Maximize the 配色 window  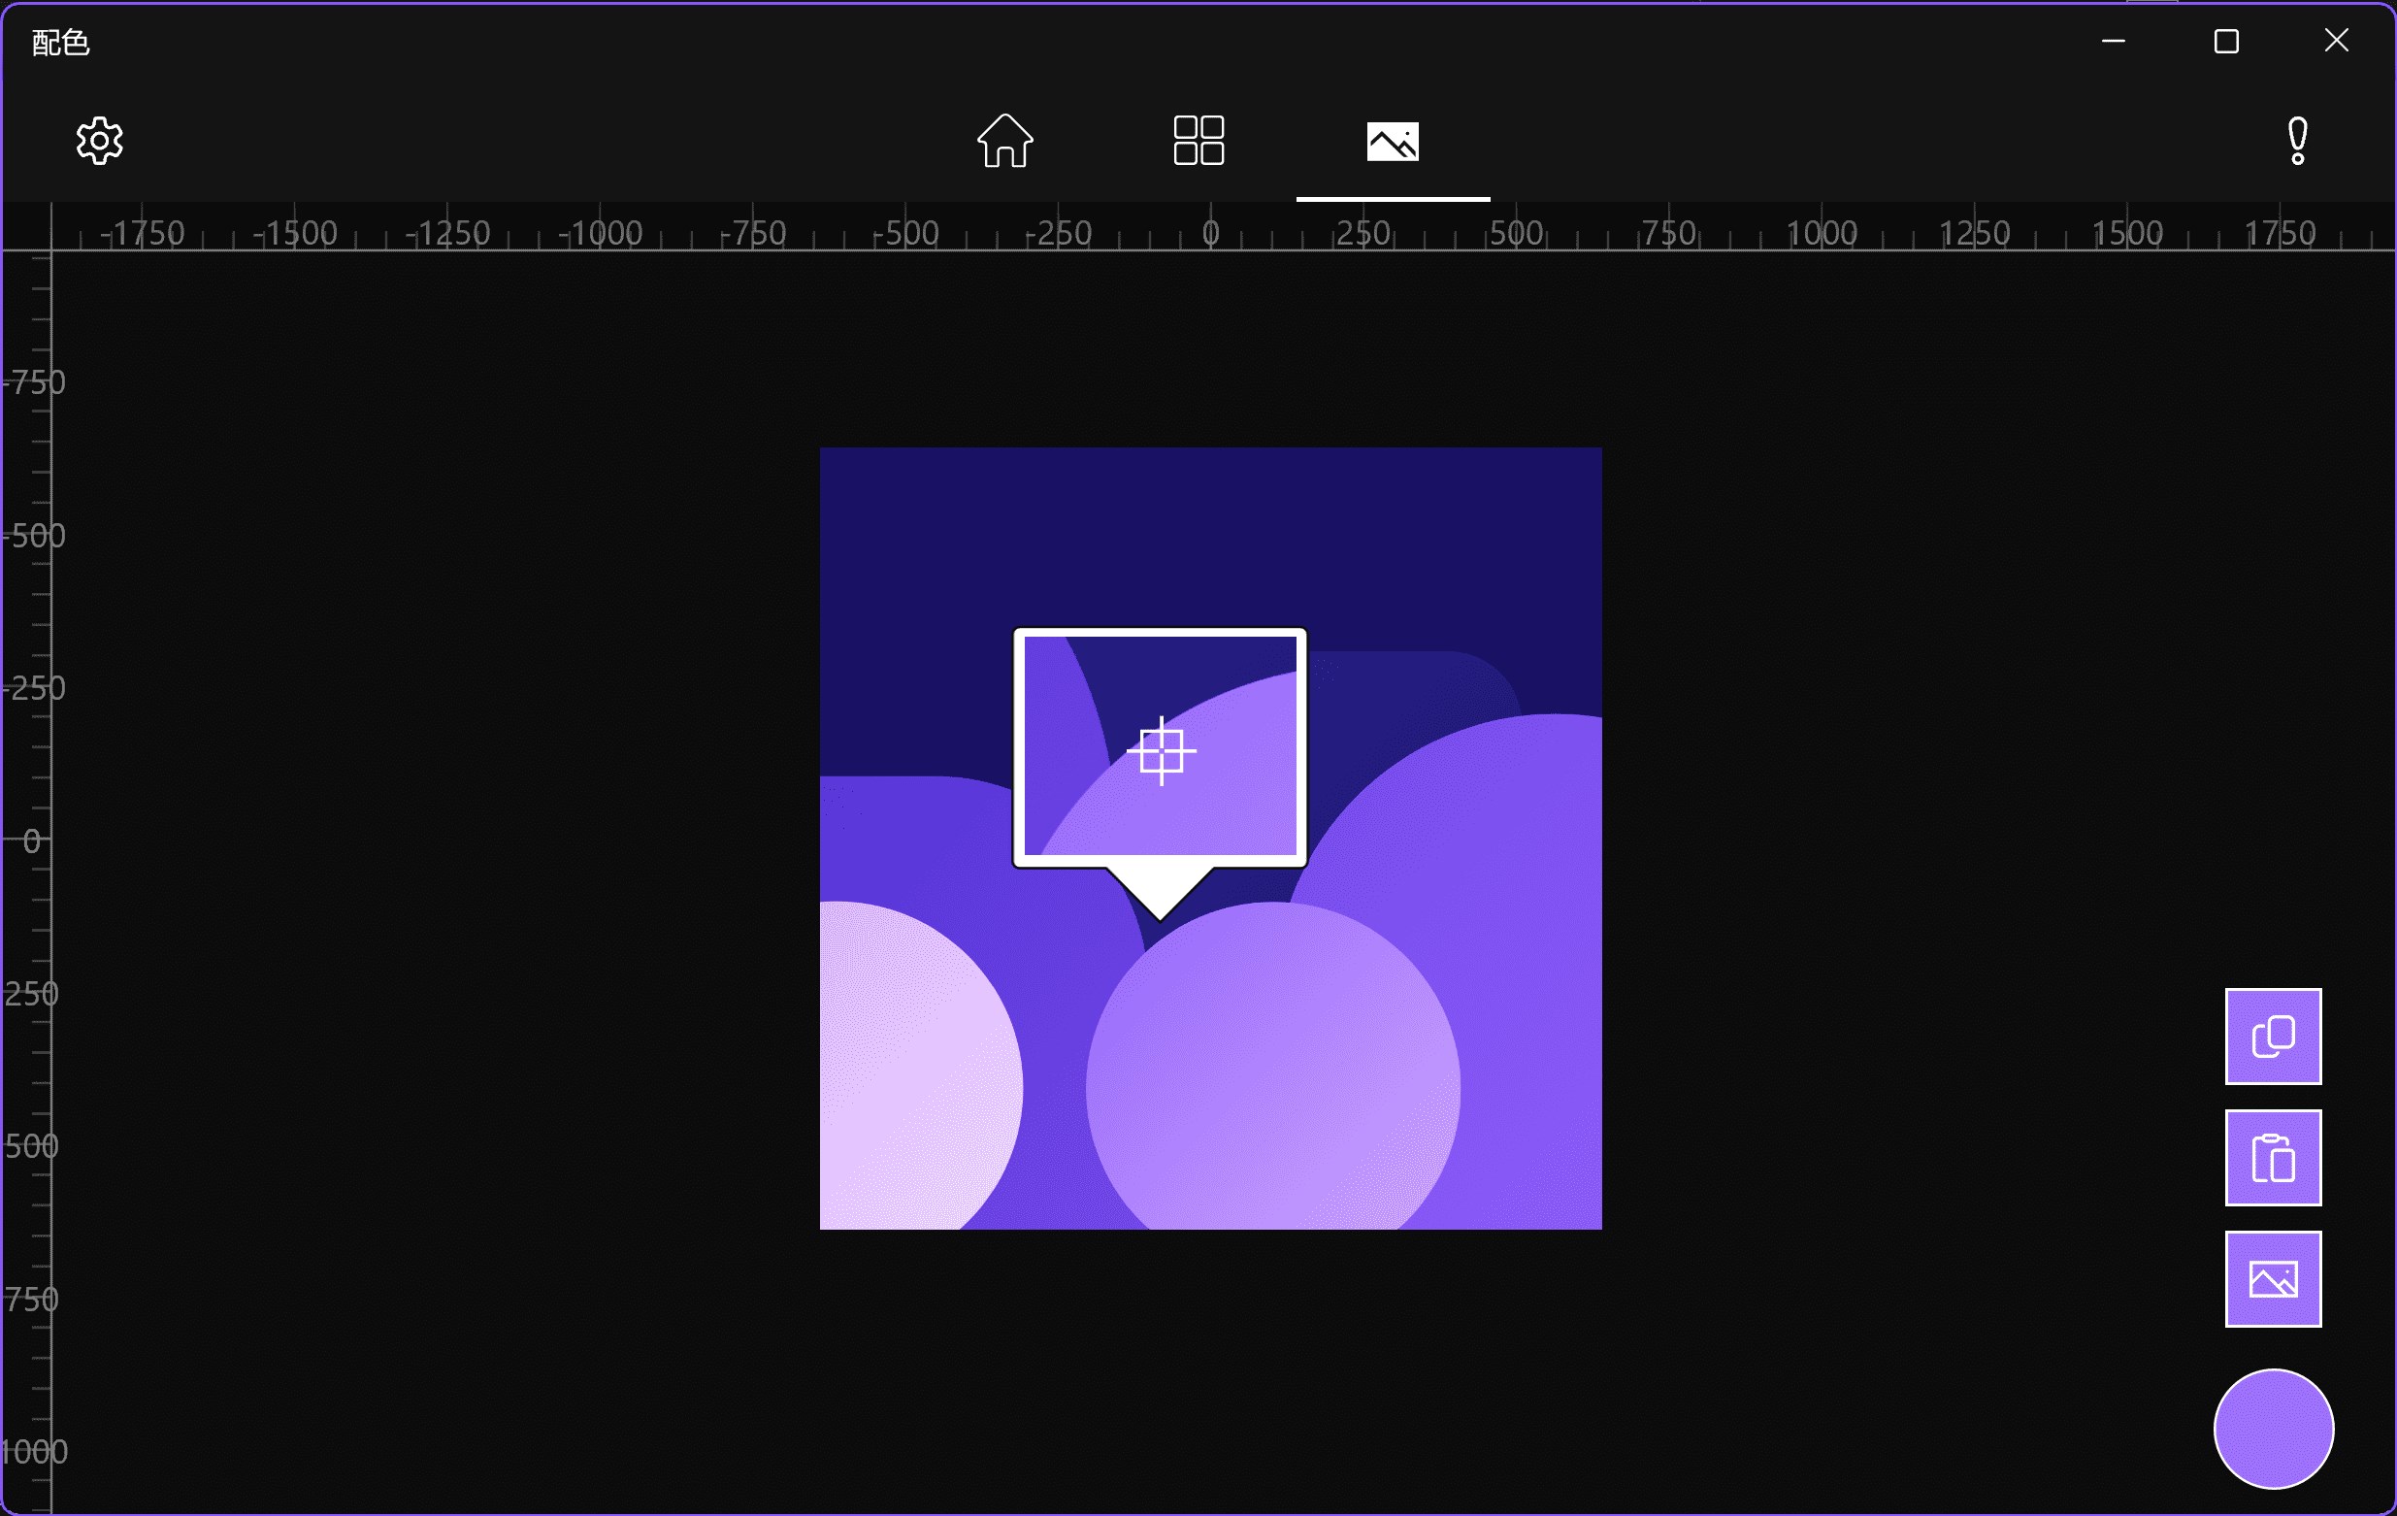2226,41
